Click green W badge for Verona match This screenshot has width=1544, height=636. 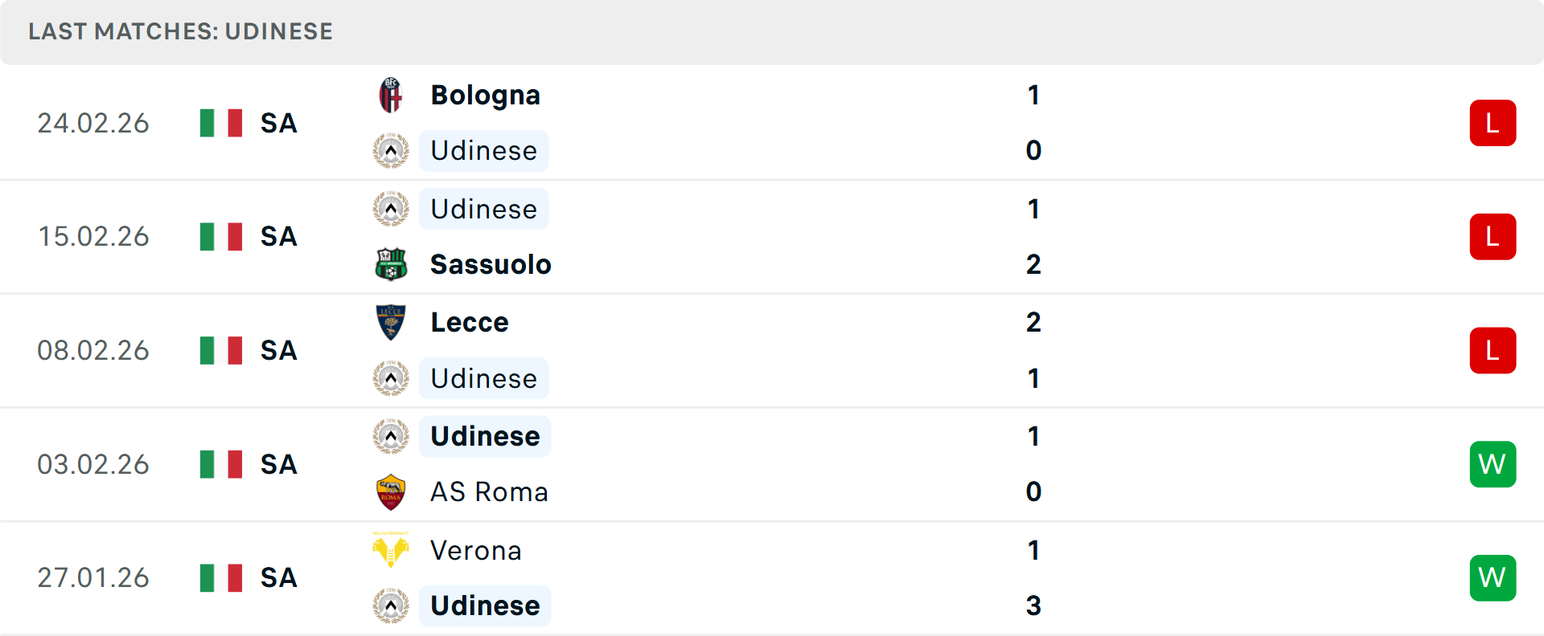pos(1492,577)
